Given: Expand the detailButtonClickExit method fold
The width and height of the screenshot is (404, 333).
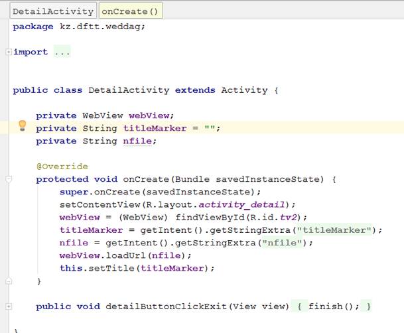Looking at the screenshot, I should click(9, 306).
